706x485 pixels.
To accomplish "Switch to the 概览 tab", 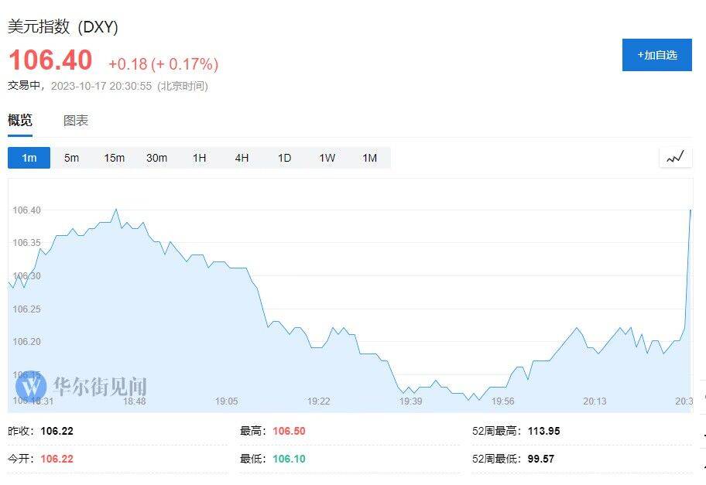I will (20, 121).
